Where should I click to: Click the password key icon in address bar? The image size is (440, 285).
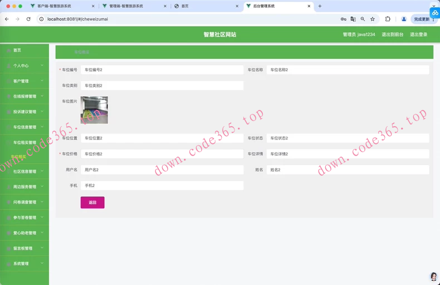click(x=343, y=19)
